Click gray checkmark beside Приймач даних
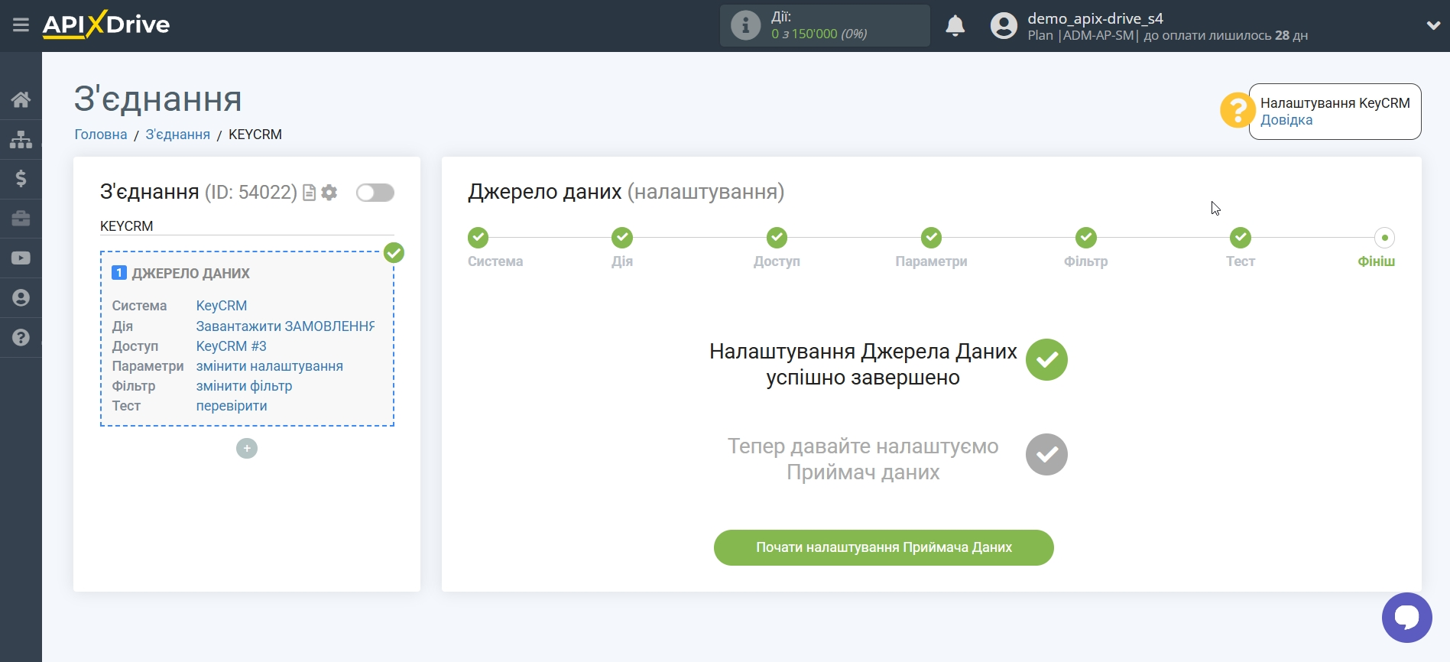1450x662 pixels. pos(1046,455)
